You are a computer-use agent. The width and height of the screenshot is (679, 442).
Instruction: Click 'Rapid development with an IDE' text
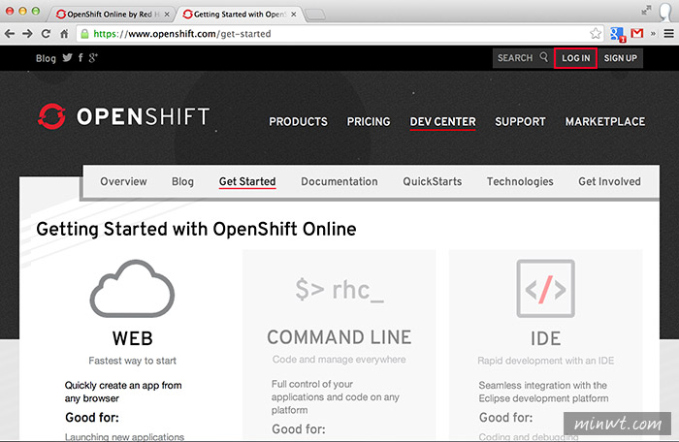click(545, 361)
